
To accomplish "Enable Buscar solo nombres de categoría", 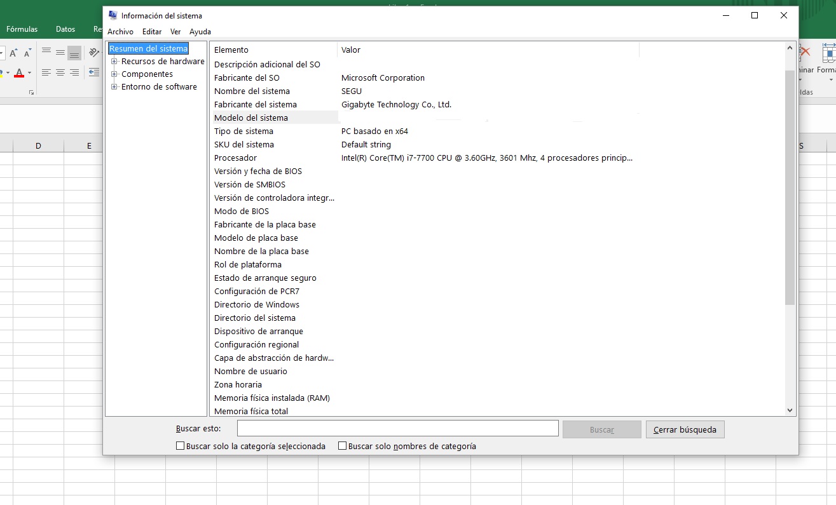I will click(x=341, y=446).
